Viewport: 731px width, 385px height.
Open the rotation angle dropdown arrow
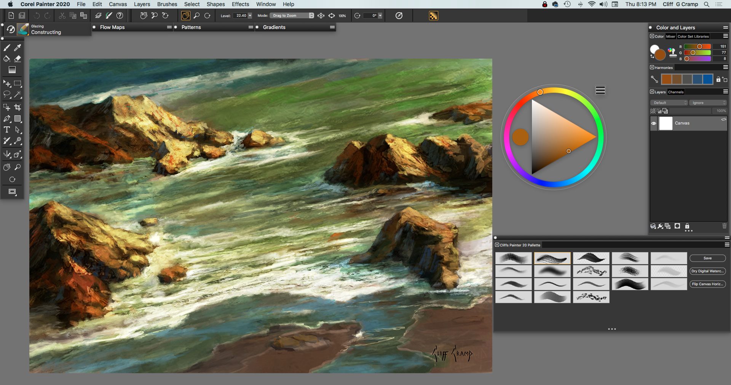click(x=380, y=16)
